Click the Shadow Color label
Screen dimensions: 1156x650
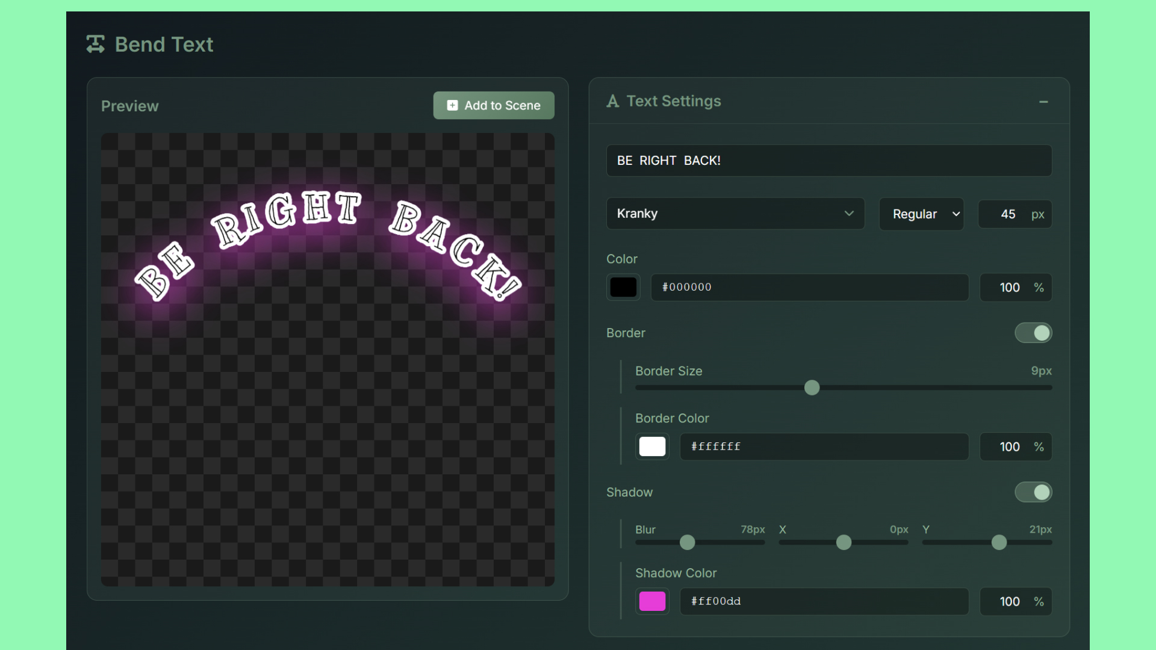pos(676,573)
